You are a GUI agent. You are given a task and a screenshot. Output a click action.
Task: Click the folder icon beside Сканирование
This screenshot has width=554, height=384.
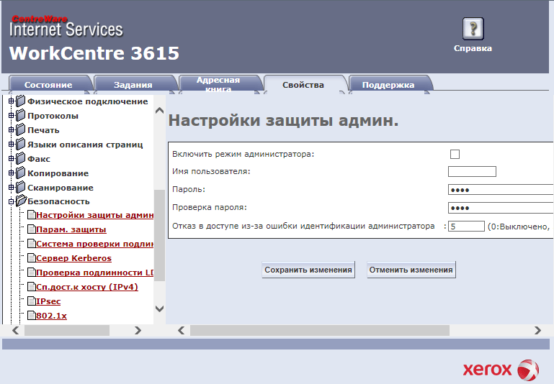tap(21, 187)
